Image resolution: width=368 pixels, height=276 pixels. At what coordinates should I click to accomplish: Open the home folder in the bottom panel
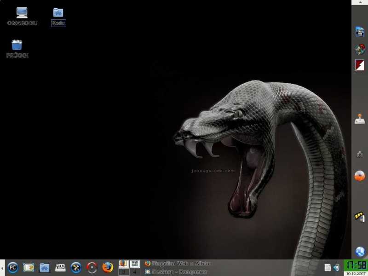tap(44, 268)
